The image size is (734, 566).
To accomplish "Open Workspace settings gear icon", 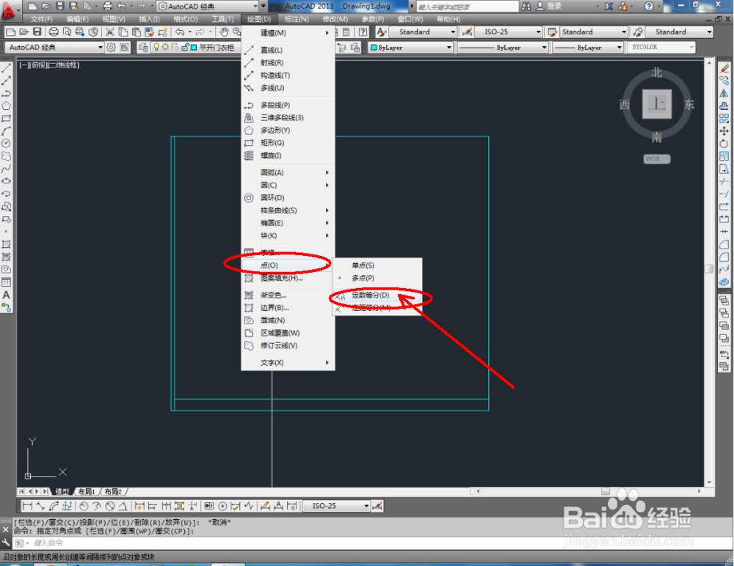I will (111, 47).
